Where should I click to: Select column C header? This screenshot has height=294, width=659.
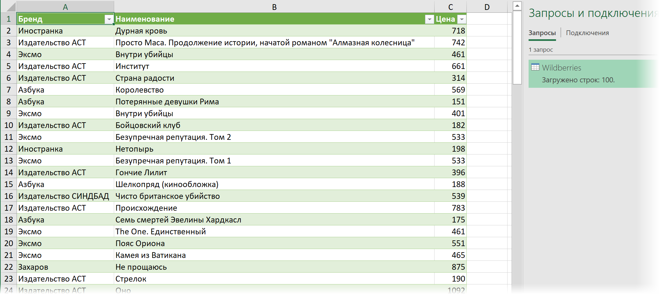click(450, 7)
